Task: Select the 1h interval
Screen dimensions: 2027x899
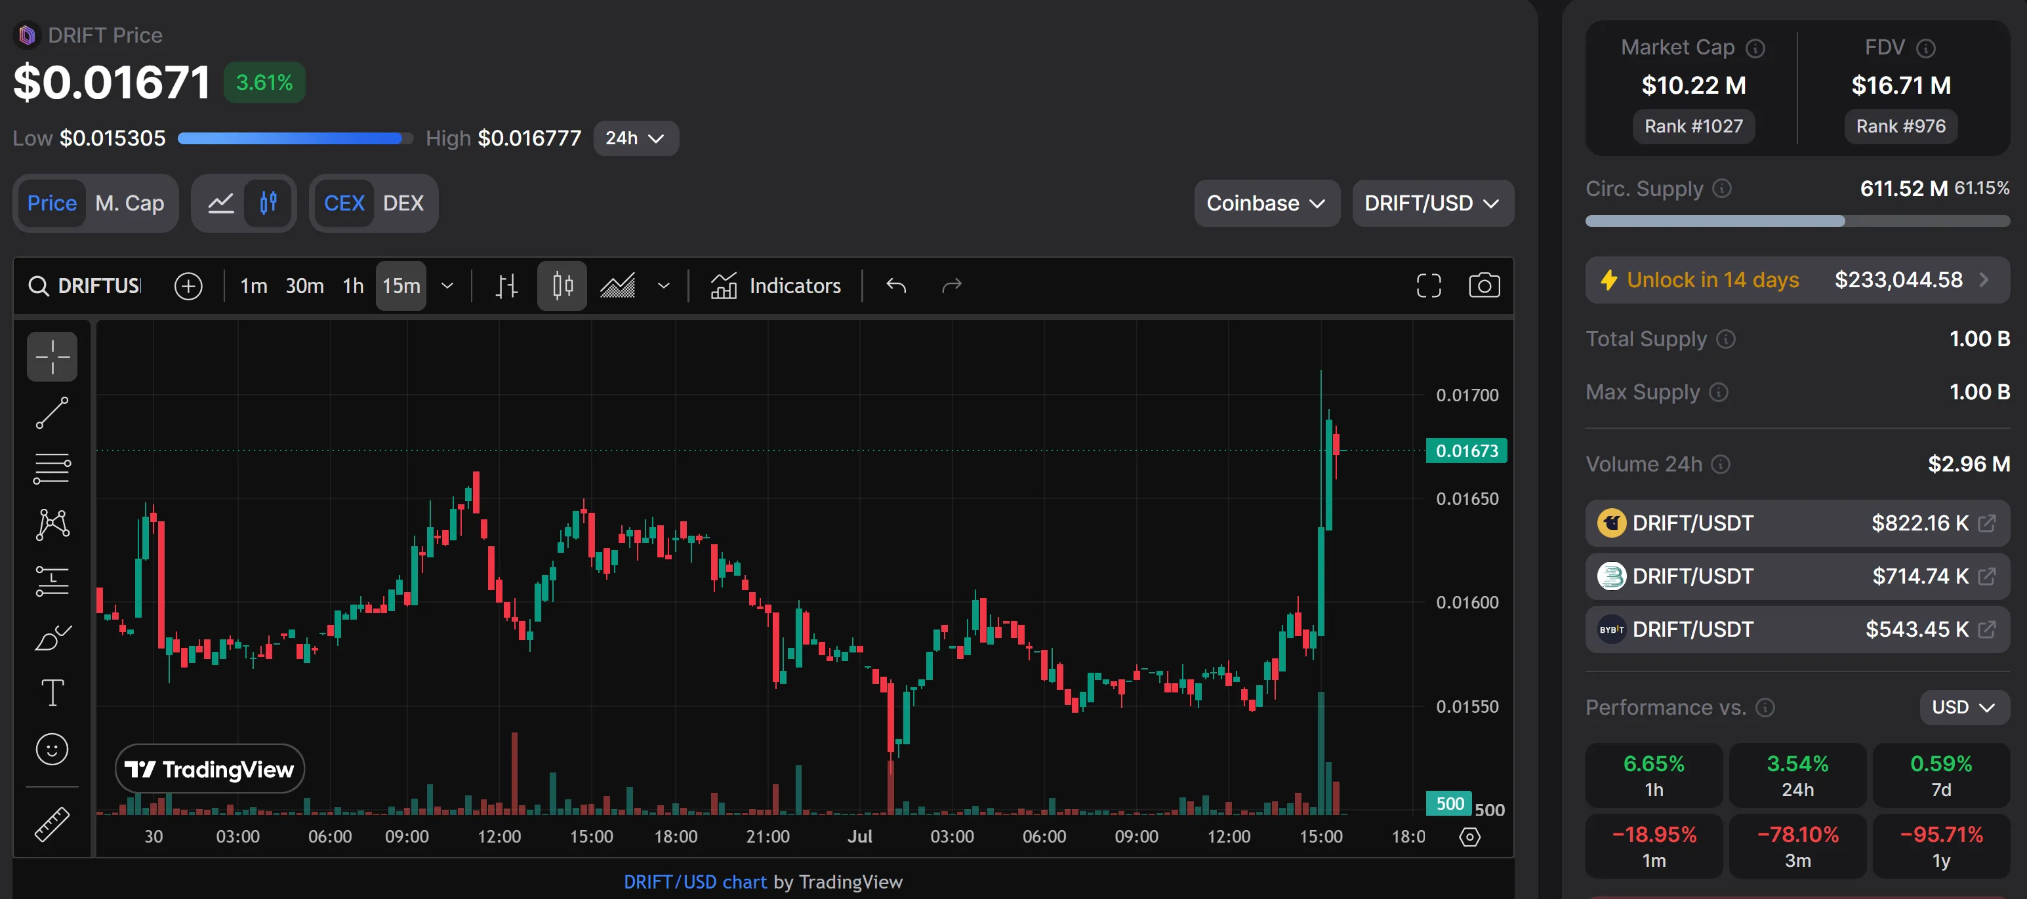Action: click(x=354, y=285)
